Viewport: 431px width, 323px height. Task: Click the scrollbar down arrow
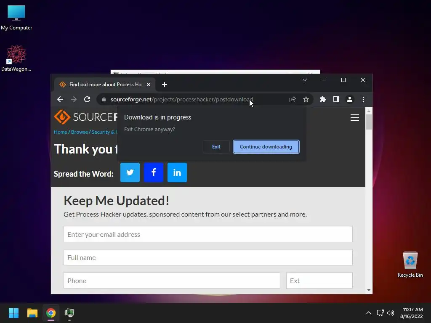369,290
